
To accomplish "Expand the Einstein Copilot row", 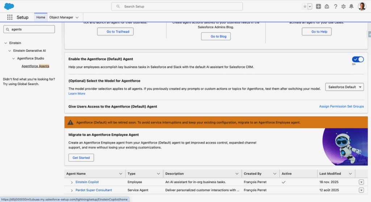I will pyautogui.click(x=72, y=182).
